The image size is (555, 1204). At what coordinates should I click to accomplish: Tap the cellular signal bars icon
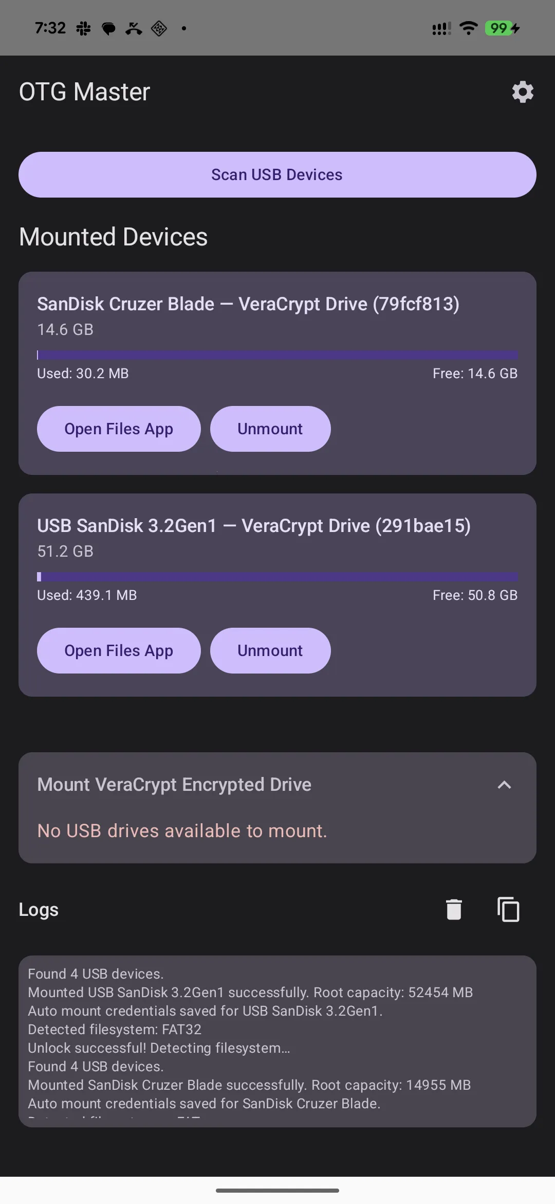tap(441, 28)
